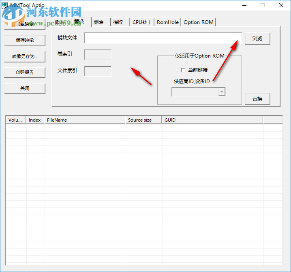This screenshot has height=272, width=291.
Task: Click the 模块文件 input field
Action: coord(163,38)
